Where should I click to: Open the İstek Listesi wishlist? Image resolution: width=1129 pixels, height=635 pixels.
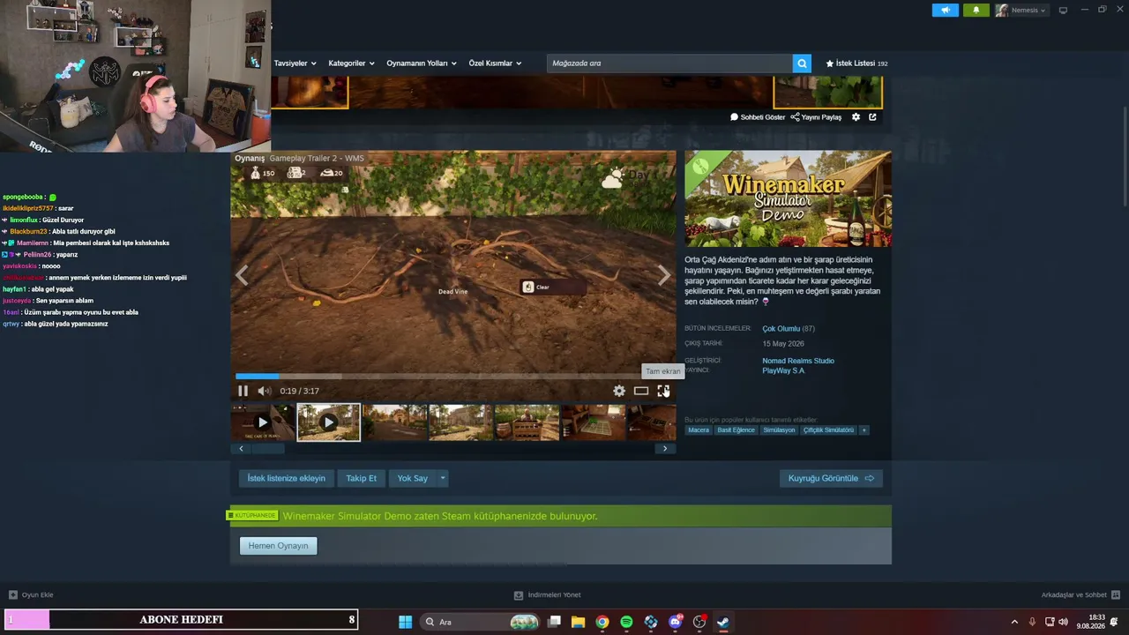(x=856, y=63)
